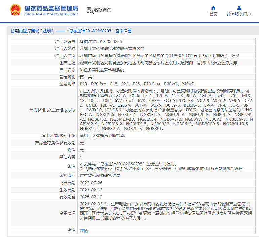Click the 政务服务门户 text label
This screenshot has width=259, height=238.
[x=239, y=14]
